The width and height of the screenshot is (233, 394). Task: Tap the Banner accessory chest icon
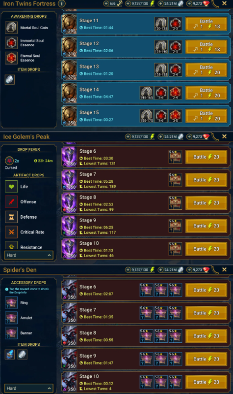(11, 333)
